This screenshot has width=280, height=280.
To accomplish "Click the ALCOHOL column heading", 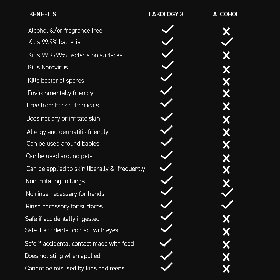I will pos(226,14).
